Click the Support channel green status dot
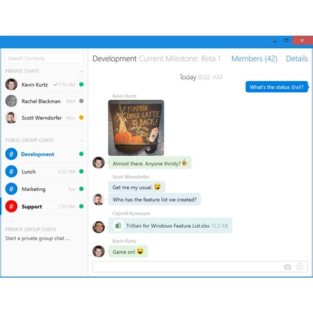Screen dimensions: 313x313 pos(81,206)
